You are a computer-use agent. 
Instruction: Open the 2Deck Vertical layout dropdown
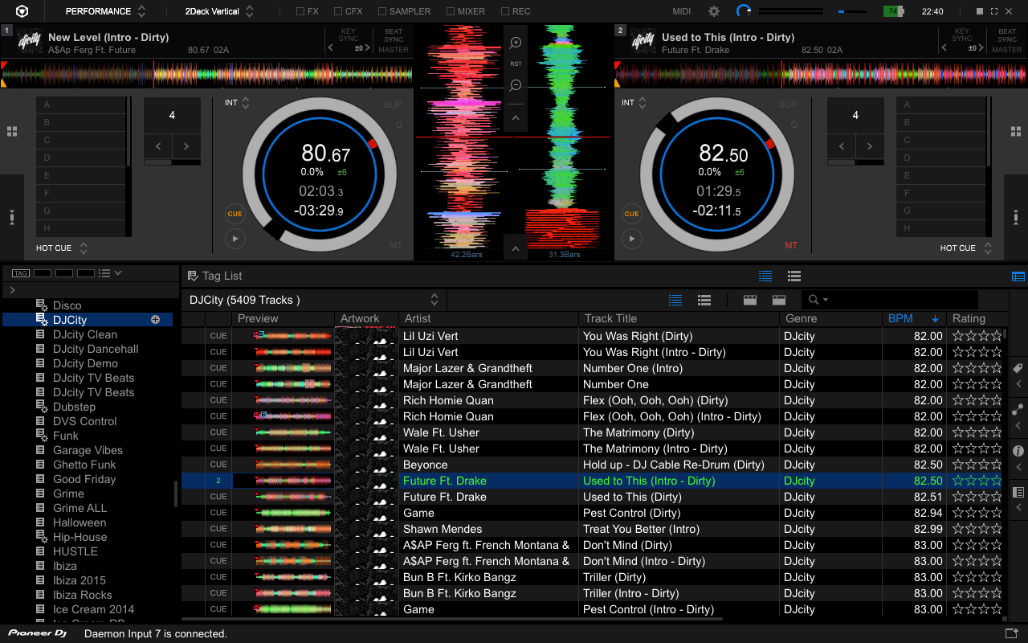point(218,11)
